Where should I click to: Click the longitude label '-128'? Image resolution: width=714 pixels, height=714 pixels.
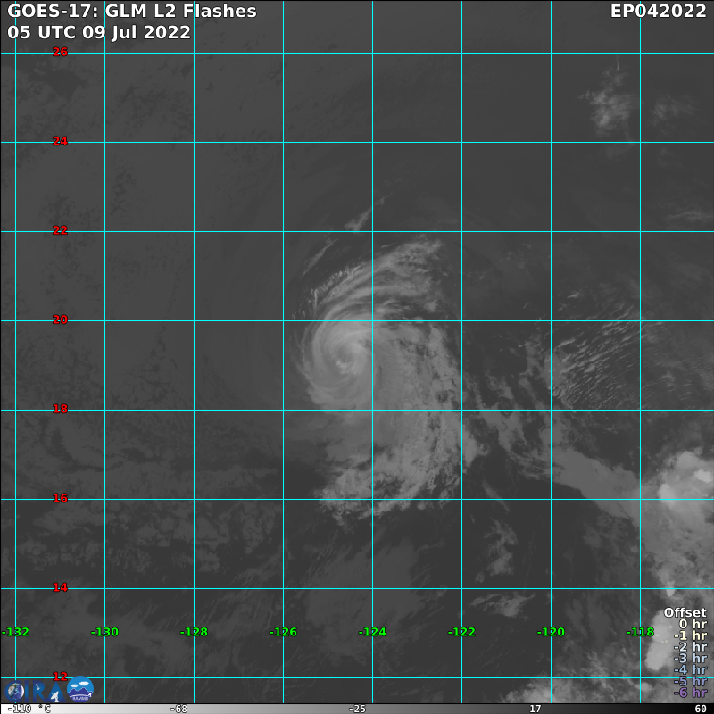pos(194,632)
